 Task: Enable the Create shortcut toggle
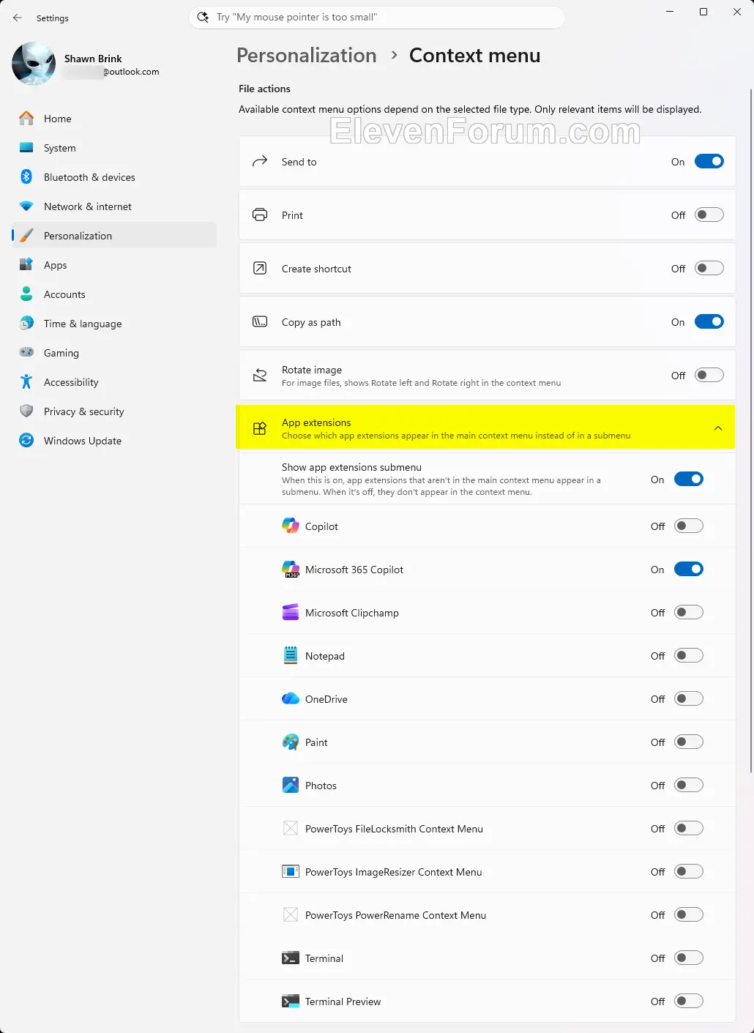point(709,268)
